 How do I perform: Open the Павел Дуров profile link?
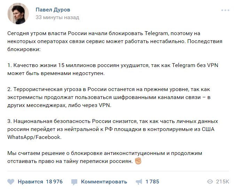[53, 9]
